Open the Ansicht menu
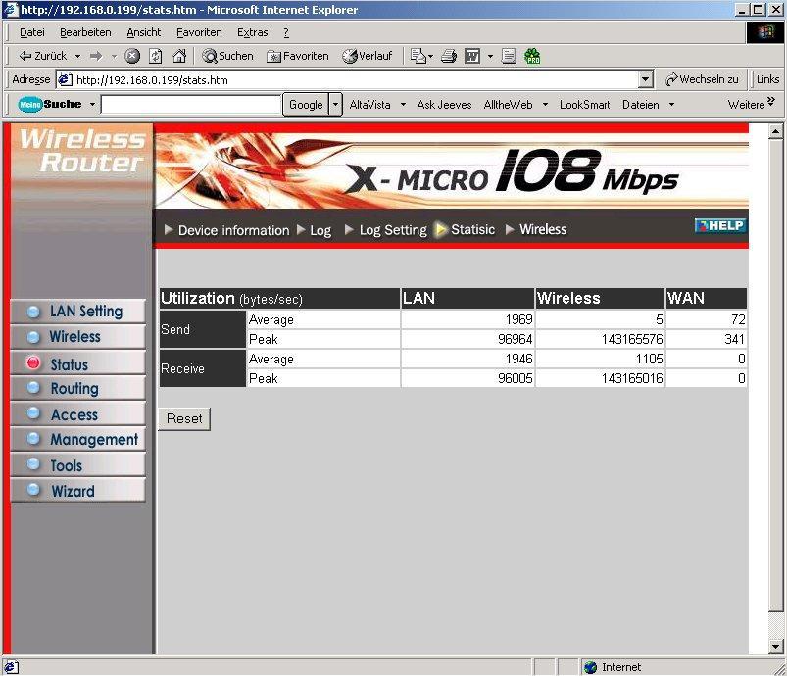This screenshot has width=787, height=676. tap(143, 32)
